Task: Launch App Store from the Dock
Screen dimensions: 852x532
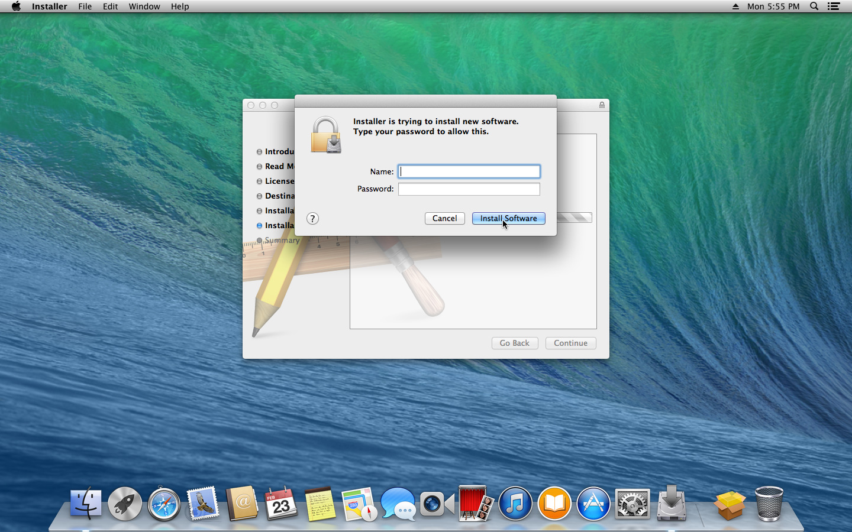Action: (593, 504)
